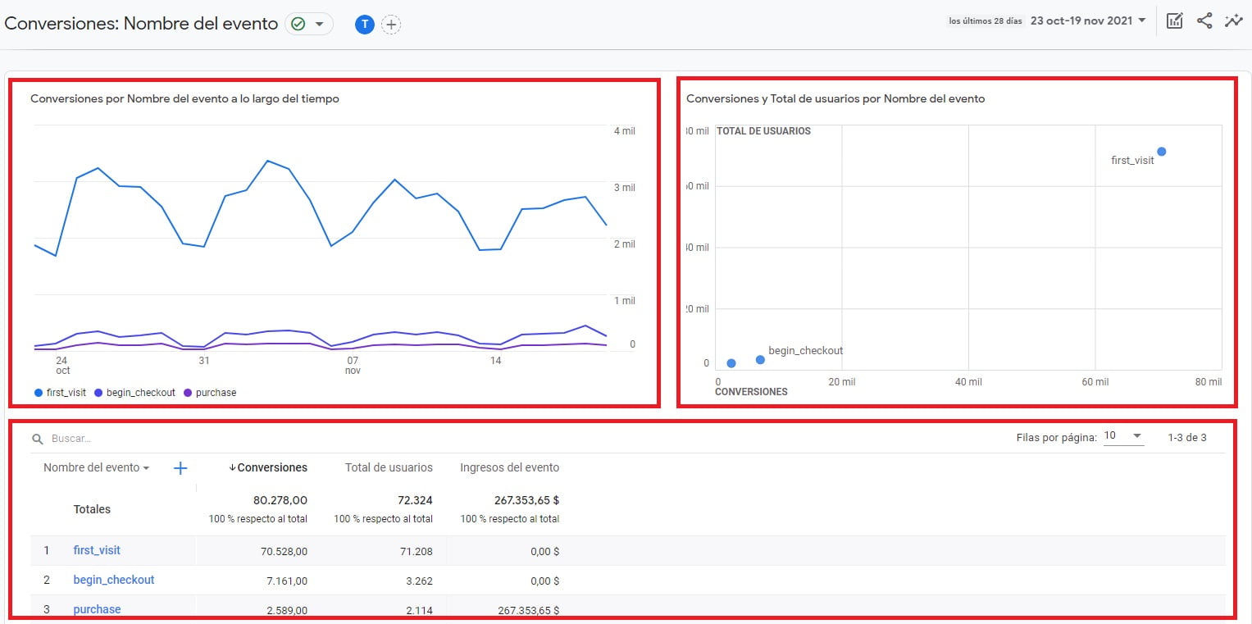Viewport: 1252px width, 624px height.
Task: Open the first_visit event details link
Action: pos(97,550)
